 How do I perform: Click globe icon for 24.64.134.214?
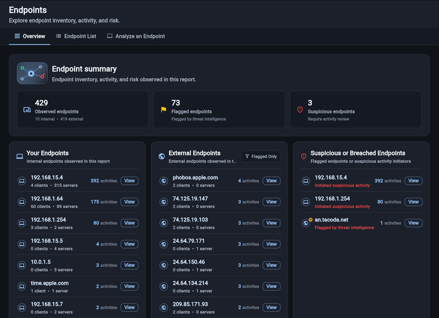[164, 286]
